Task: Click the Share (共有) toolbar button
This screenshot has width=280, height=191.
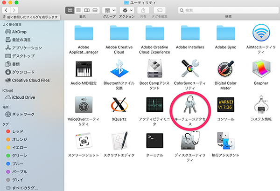Action: (x=142, y=10)
